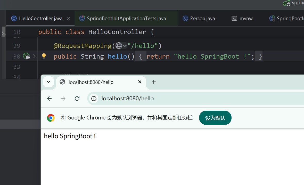Open the partially visible SpringBootI... tab
The width and height of the screenshot is (304, 185).
coord(286,18)
